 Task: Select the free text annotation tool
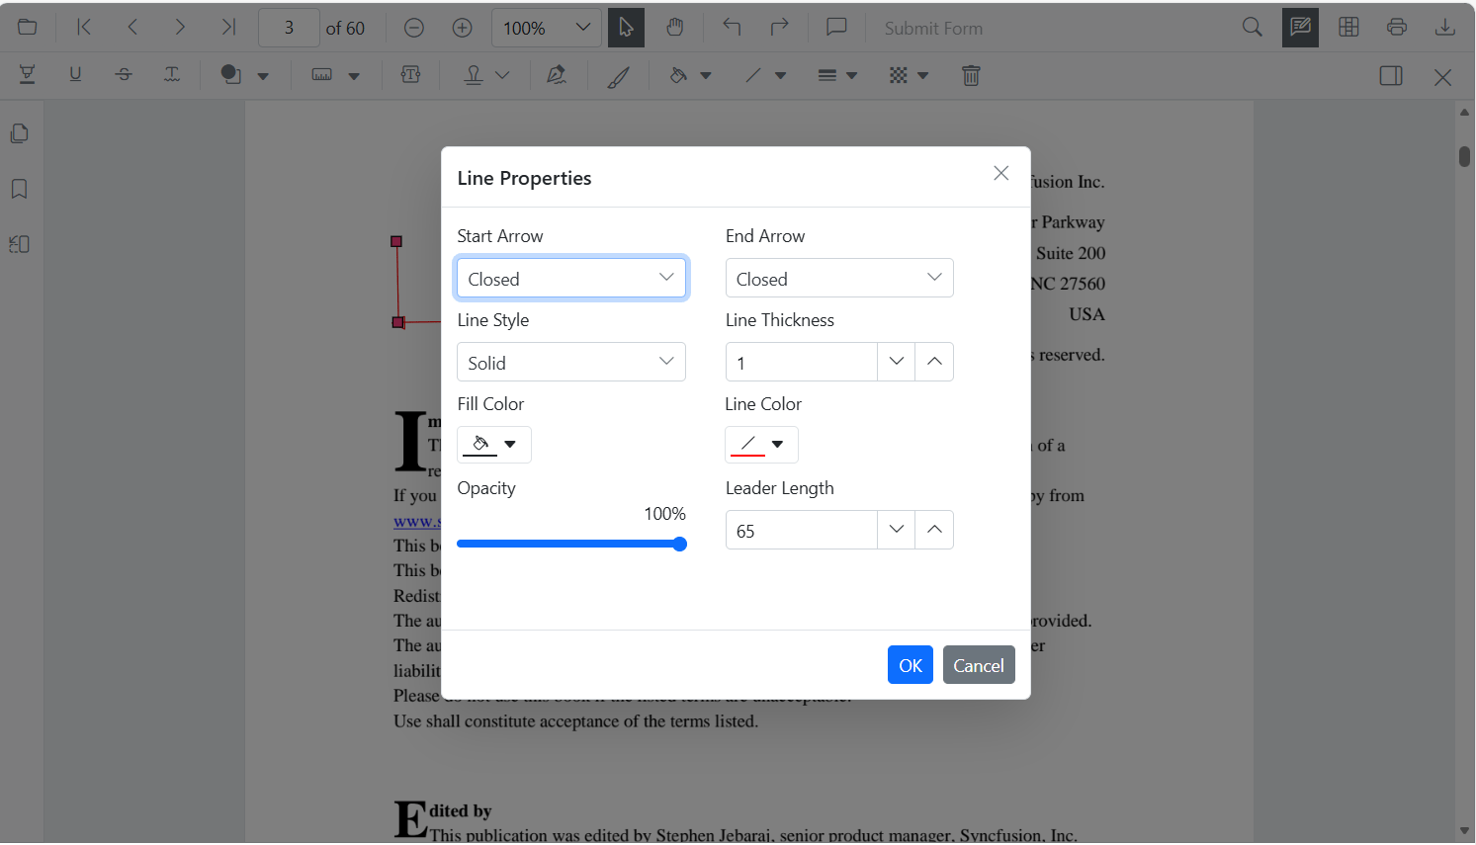(x=410, y=74)
